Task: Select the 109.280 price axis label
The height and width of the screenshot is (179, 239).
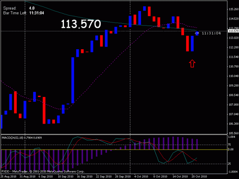Action: (234, 85)
